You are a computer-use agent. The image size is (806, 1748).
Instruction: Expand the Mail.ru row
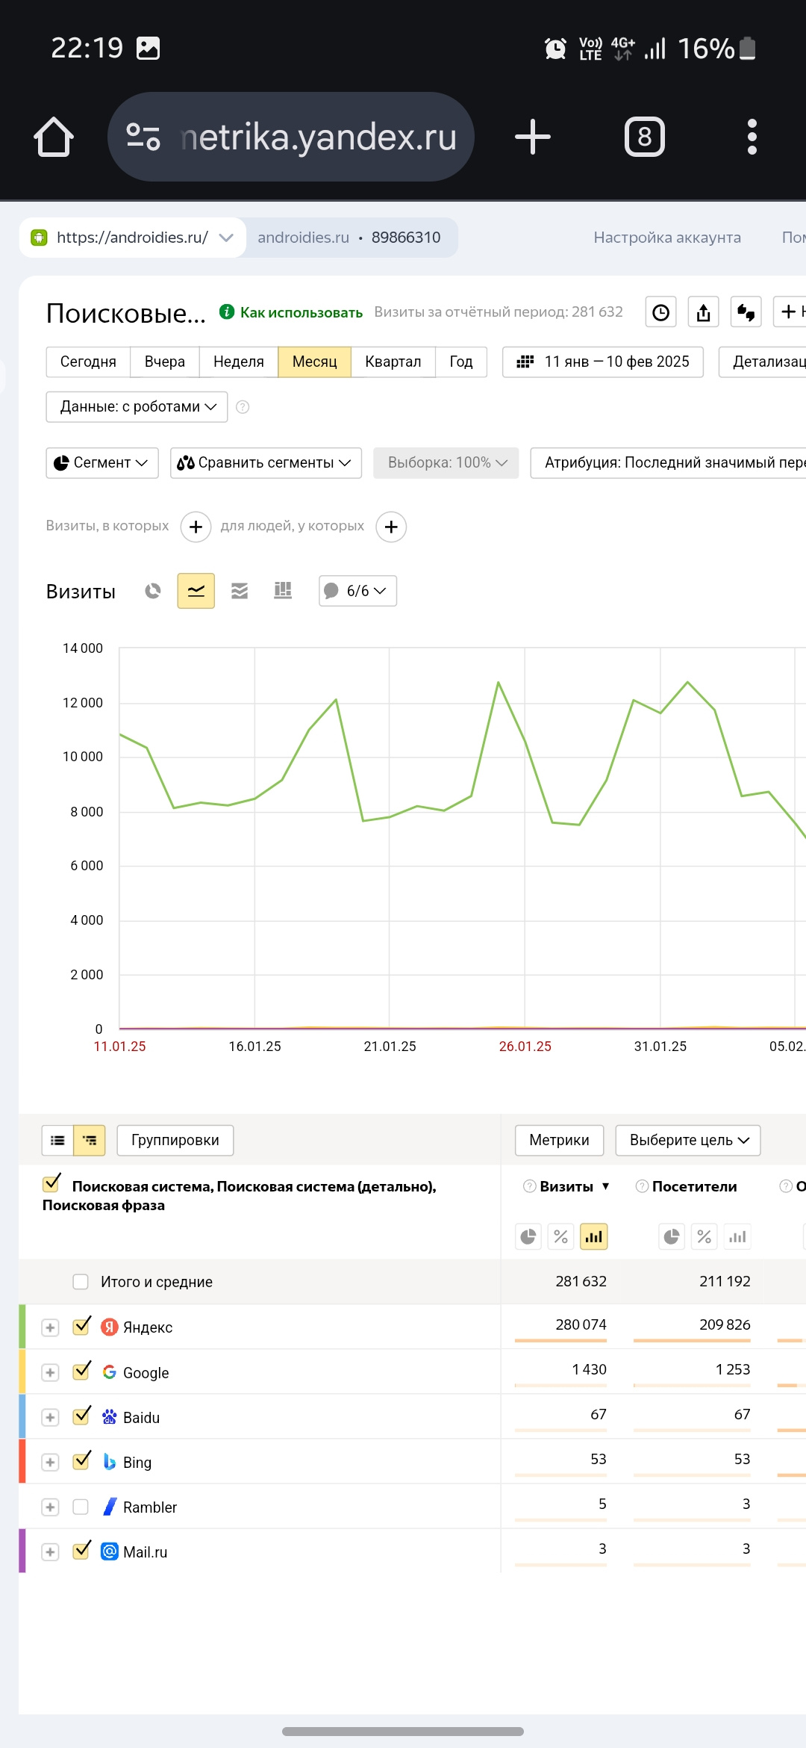[x=50, y=1552]
